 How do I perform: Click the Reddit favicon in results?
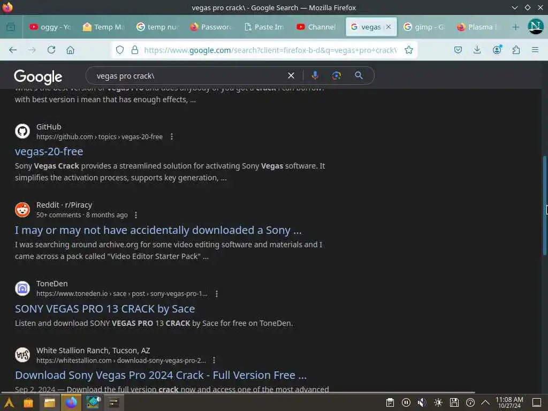click(x=22, y=210)
